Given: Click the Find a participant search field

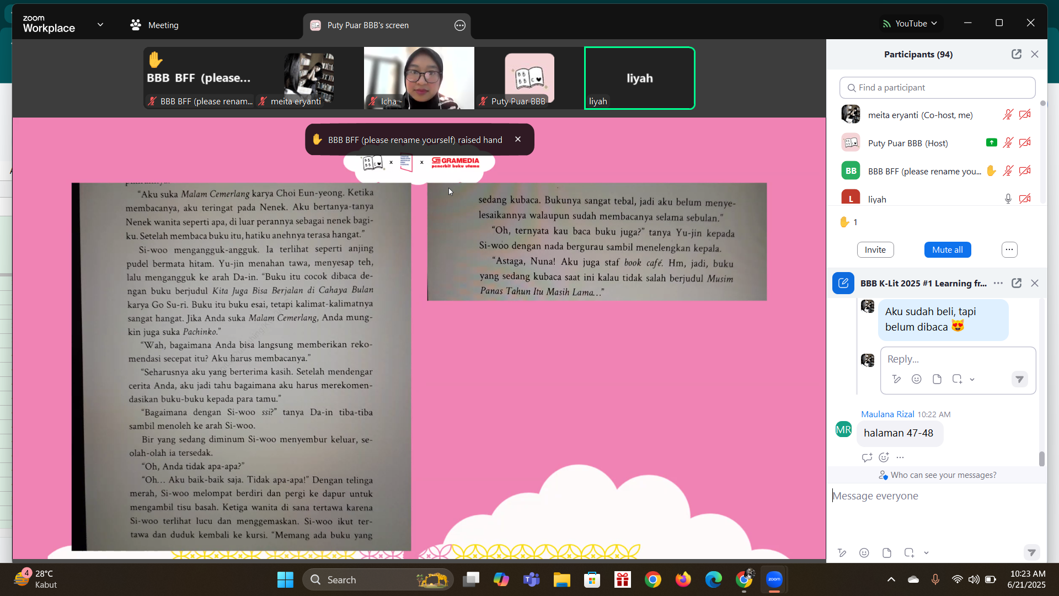Looking at the screenshot, I should 937,88.
